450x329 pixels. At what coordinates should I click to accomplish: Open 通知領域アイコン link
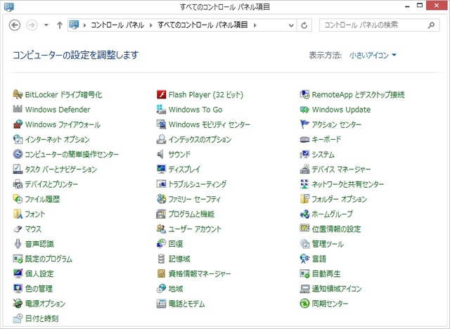(337, 288)
